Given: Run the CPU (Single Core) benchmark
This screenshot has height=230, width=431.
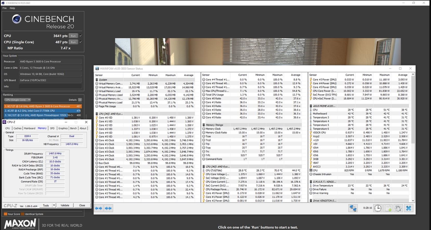Looking at the screenshot, I should pyautogui.click(x=73, y=42).
